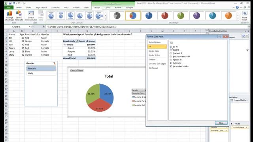
Task: Select the Pattern fill radio option
Action: 171,60
